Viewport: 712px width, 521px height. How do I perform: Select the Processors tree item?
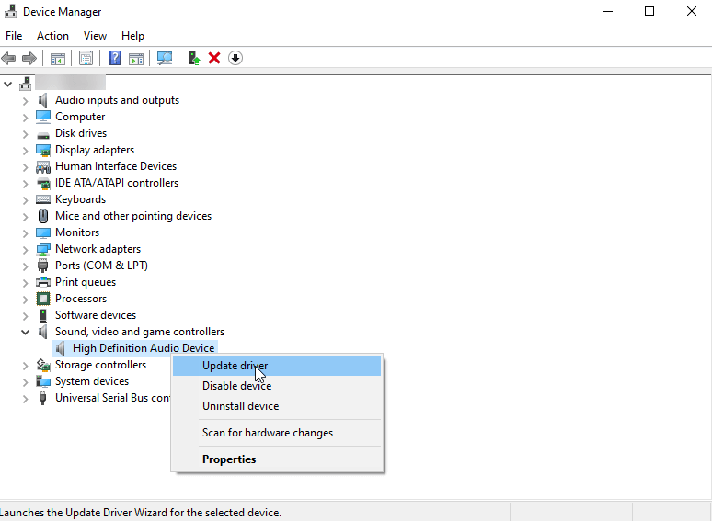[81, 299]
